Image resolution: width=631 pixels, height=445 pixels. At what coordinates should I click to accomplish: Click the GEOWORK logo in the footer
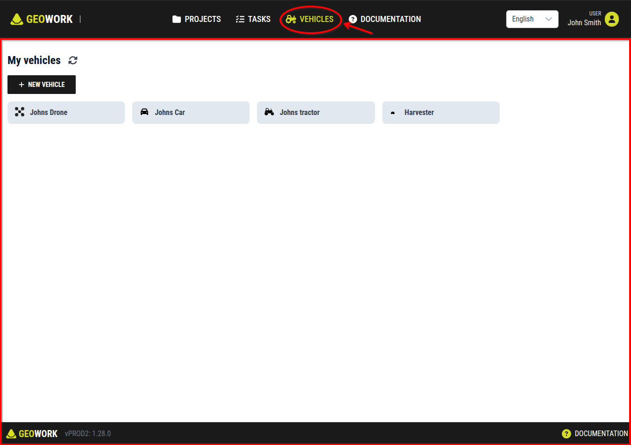click(32, 434)
